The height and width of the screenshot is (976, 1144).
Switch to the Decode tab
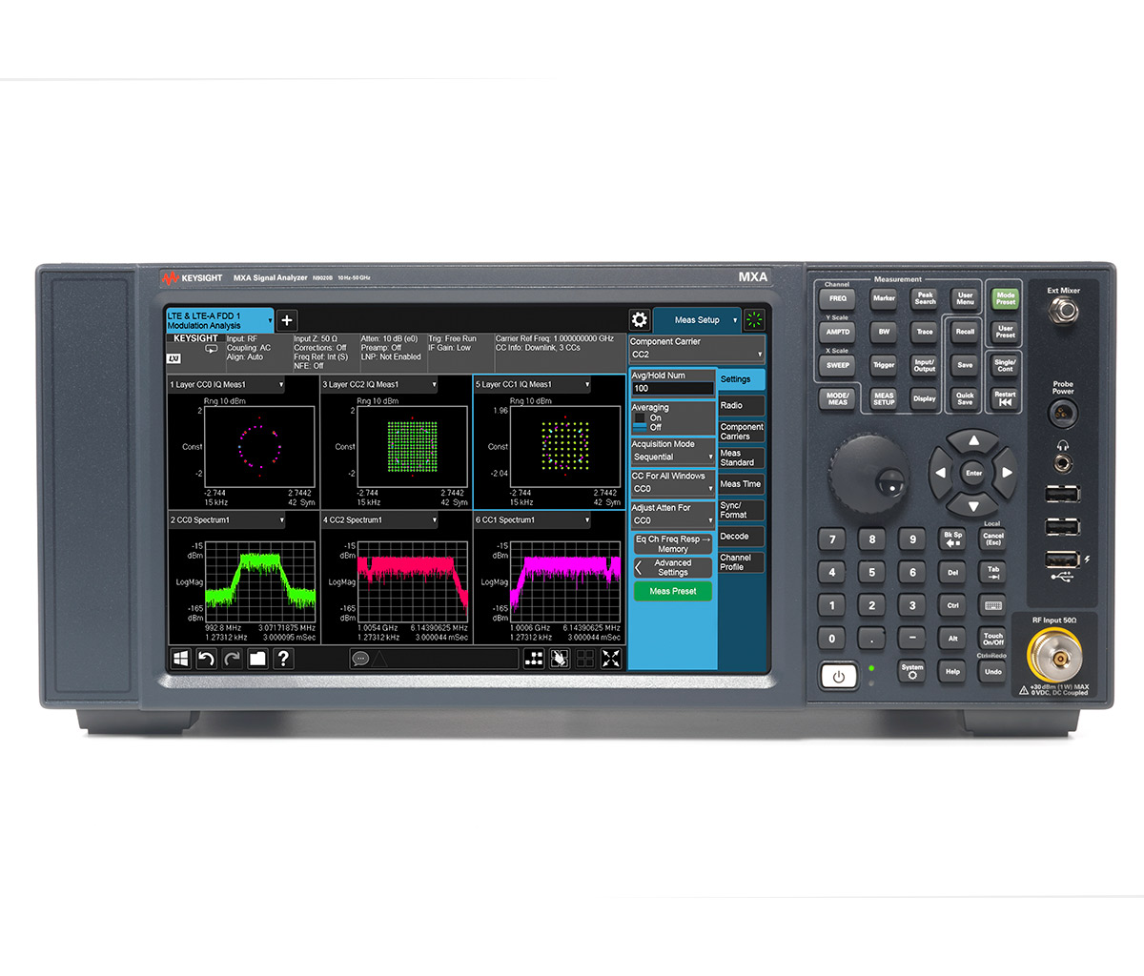pos(742,537)
